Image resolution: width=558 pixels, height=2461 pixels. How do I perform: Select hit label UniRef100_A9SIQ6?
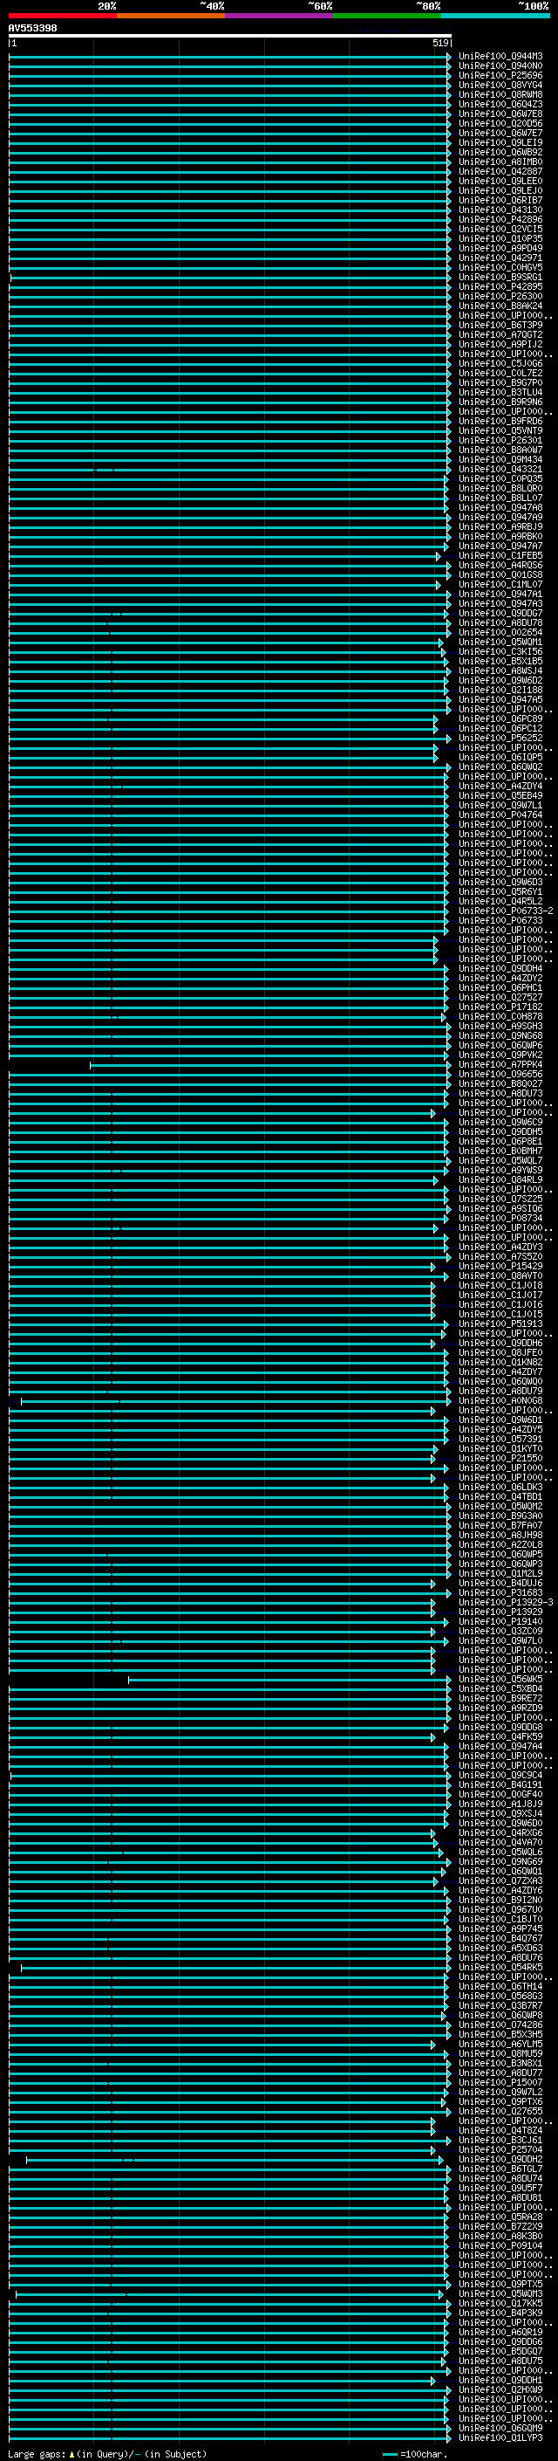click(500, 1208)
